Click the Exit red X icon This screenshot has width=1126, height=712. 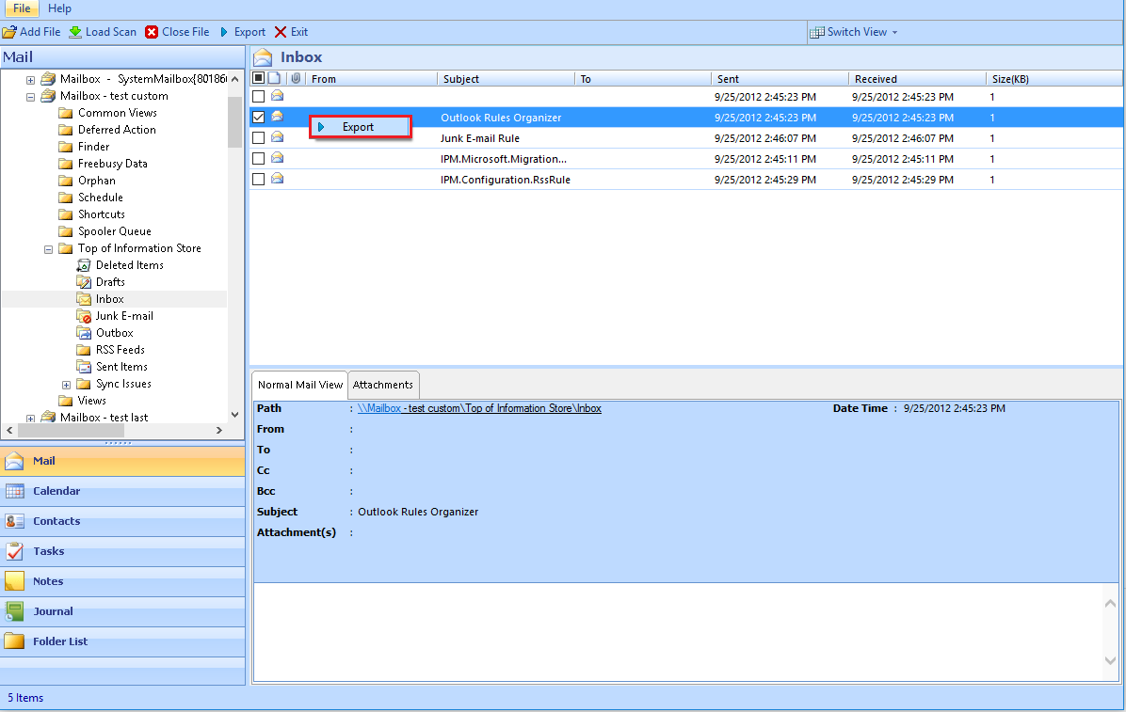(x=281, y=32)
